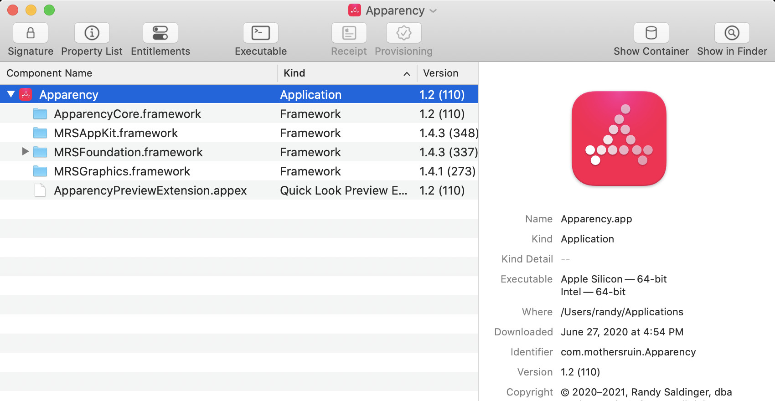Click the June 27, 2020 downloaded date
This screenshot has height=401, width=775.
point(622,332)
